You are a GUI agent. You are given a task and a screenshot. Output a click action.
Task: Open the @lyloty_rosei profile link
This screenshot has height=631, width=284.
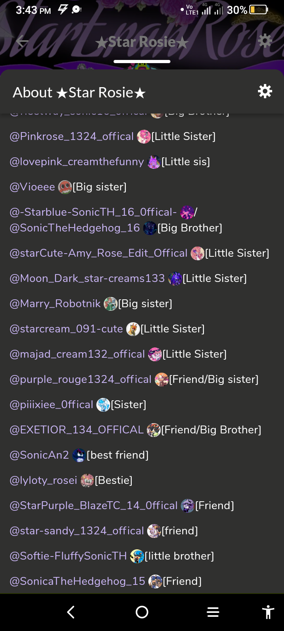[x=43, y=480]
